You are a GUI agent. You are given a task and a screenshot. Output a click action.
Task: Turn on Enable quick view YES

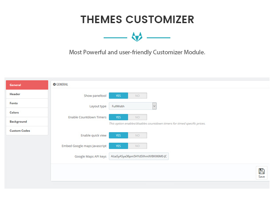coord(118,135)
